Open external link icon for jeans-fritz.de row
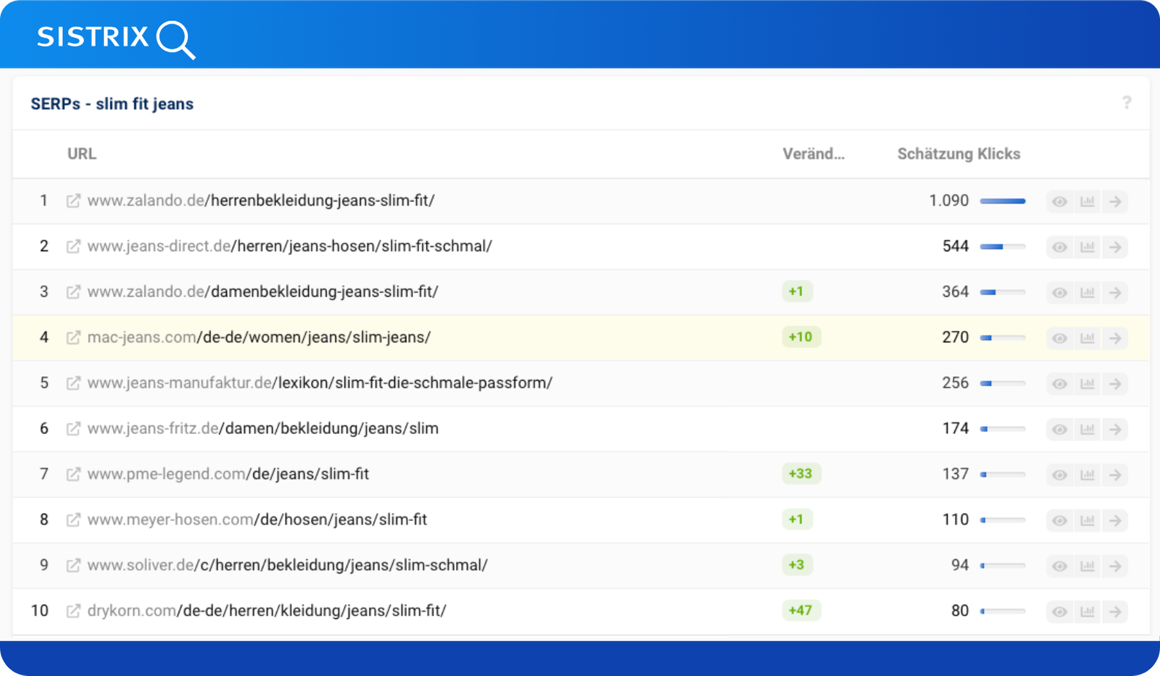Viewport: 1160px width, 676px height. click(73, 429)
